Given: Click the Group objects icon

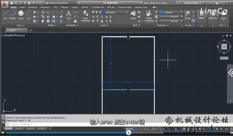Looking at the screenshot, I should coord(188,15).
